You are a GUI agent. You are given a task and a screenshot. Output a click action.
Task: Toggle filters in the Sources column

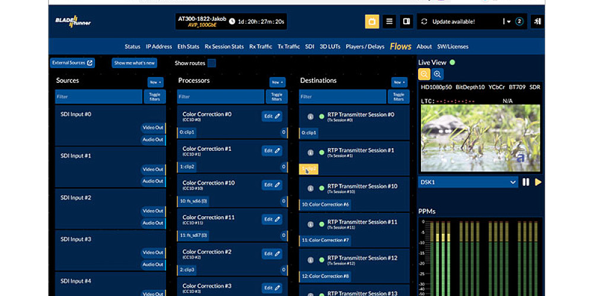pos(154,96)
